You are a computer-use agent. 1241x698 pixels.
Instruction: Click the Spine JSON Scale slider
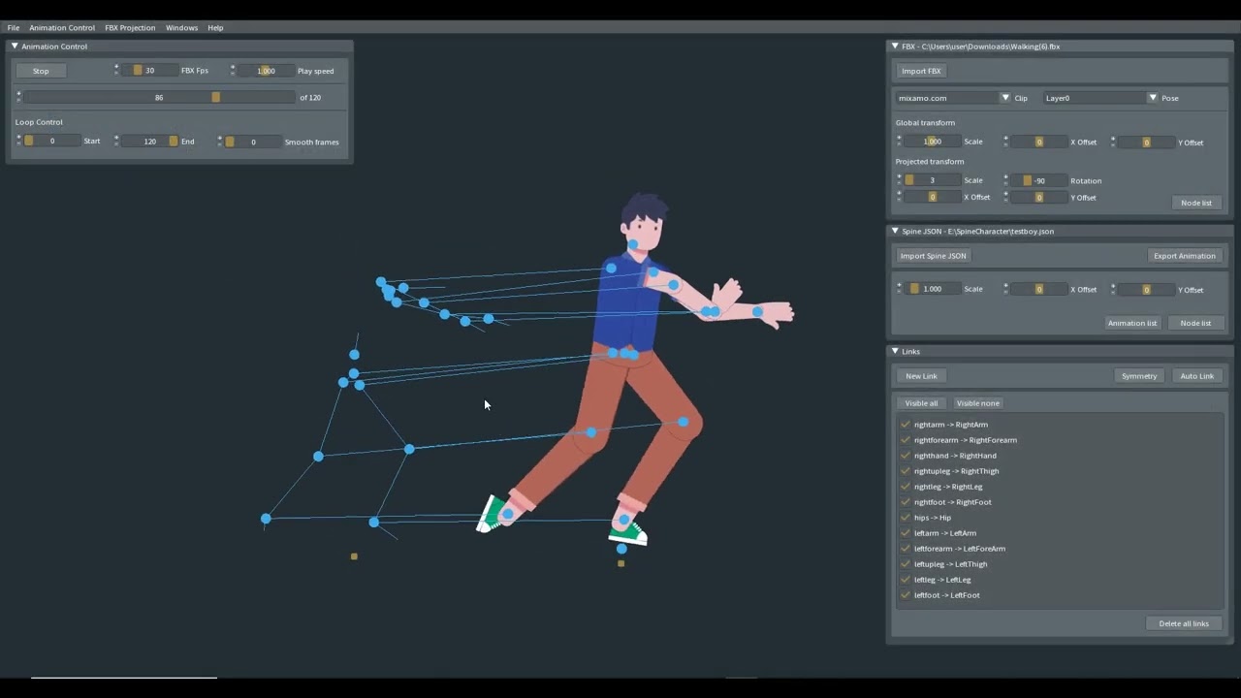coord(932,289)
